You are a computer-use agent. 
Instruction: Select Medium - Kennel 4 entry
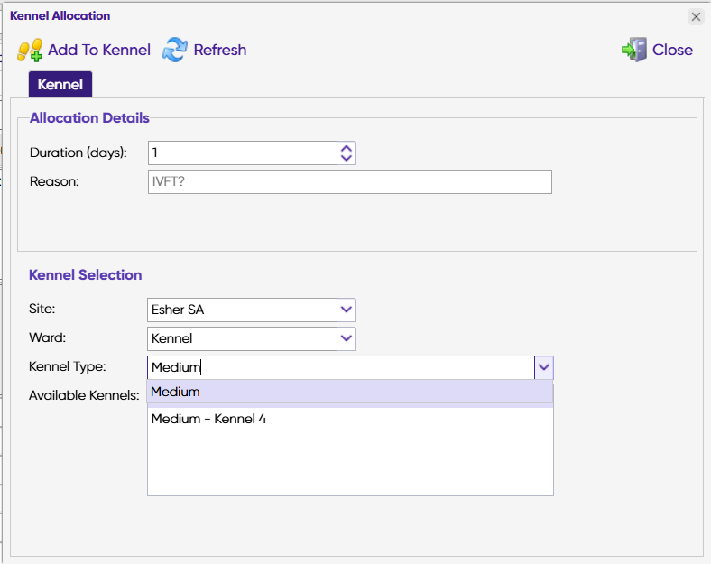pos(350,419)
